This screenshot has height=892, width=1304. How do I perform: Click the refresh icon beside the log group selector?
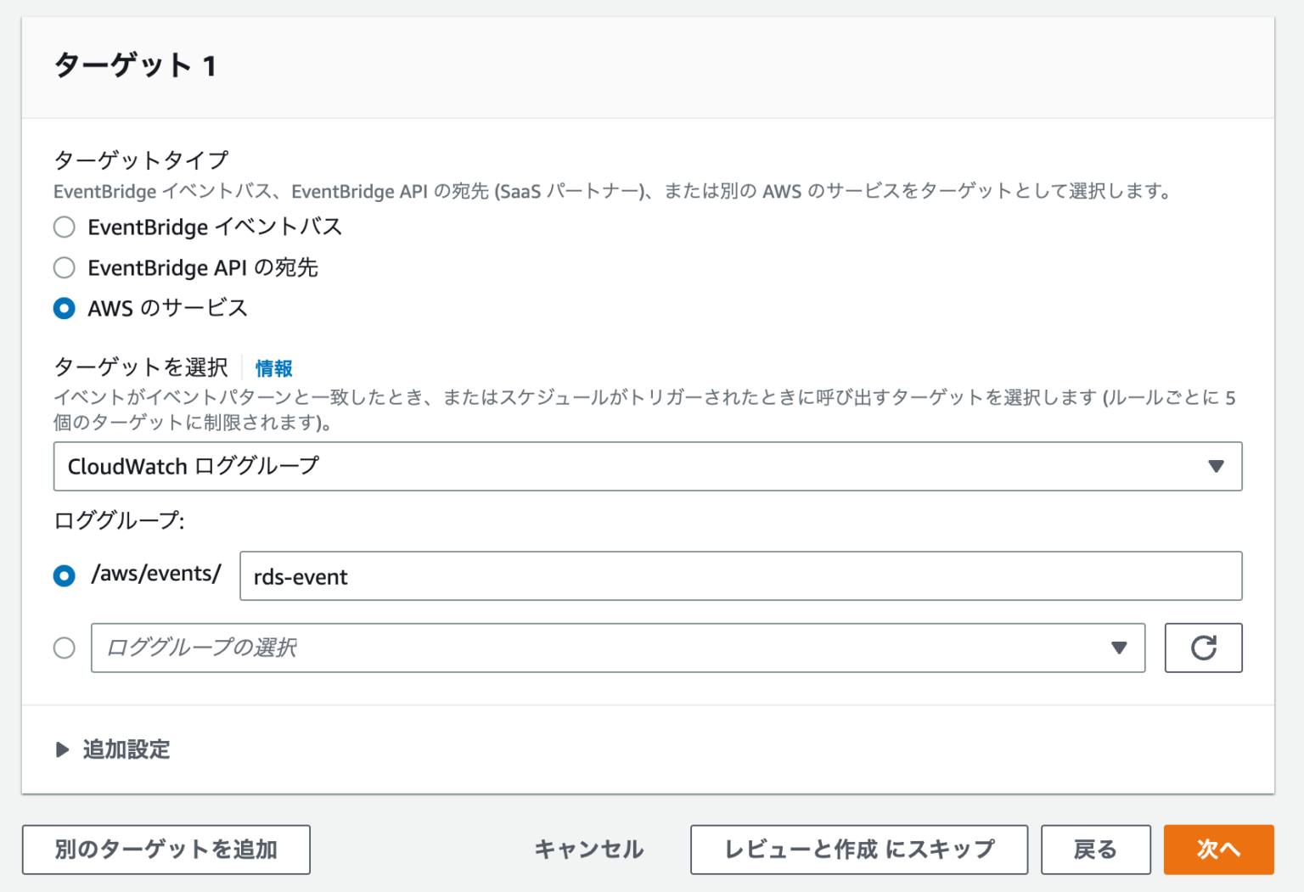(x=1203, y=648)
